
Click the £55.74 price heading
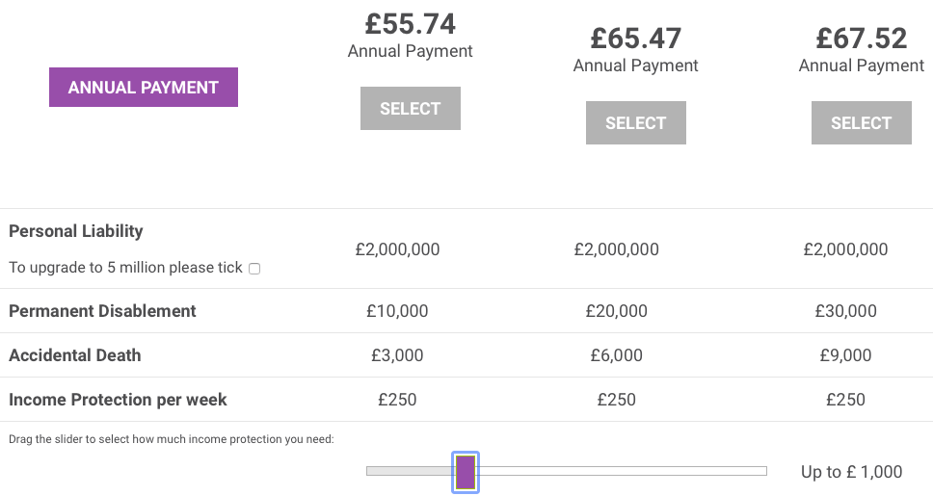pyautogui.click(x=411, y=24)
